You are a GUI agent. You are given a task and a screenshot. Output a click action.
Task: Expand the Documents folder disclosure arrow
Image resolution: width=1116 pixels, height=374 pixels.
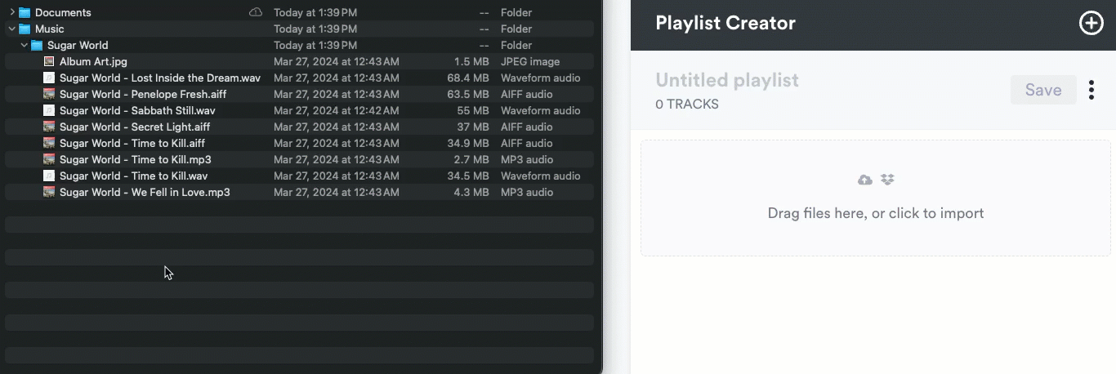tap(12, 13)
